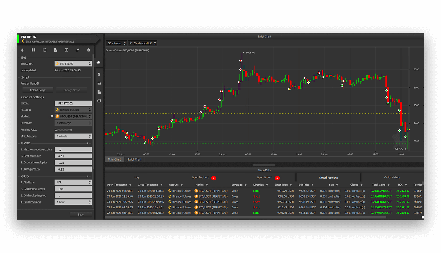Screen dimensions: 441x253
Task: Edit Max. consecutive orders field
Action: (73, 149)
